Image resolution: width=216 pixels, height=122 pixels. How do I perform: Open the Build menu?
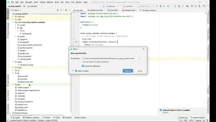point(57,2)
